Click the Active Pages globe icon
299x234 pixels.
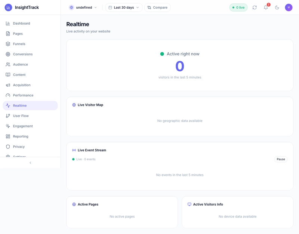(x=74, y=204)
